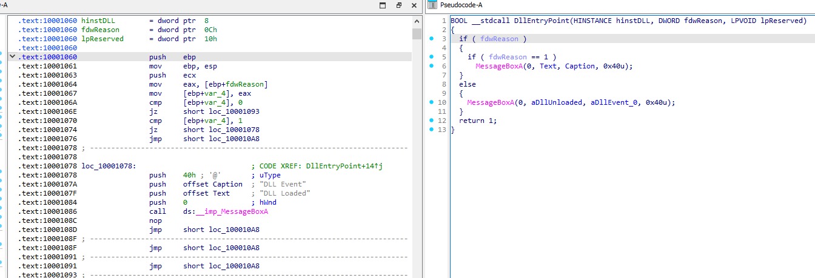This screenshot has height=278, width=815.
Task: Select 'return 1;' on pseudocode line 12
Action: pyautogui.click(x=478, y=121)
